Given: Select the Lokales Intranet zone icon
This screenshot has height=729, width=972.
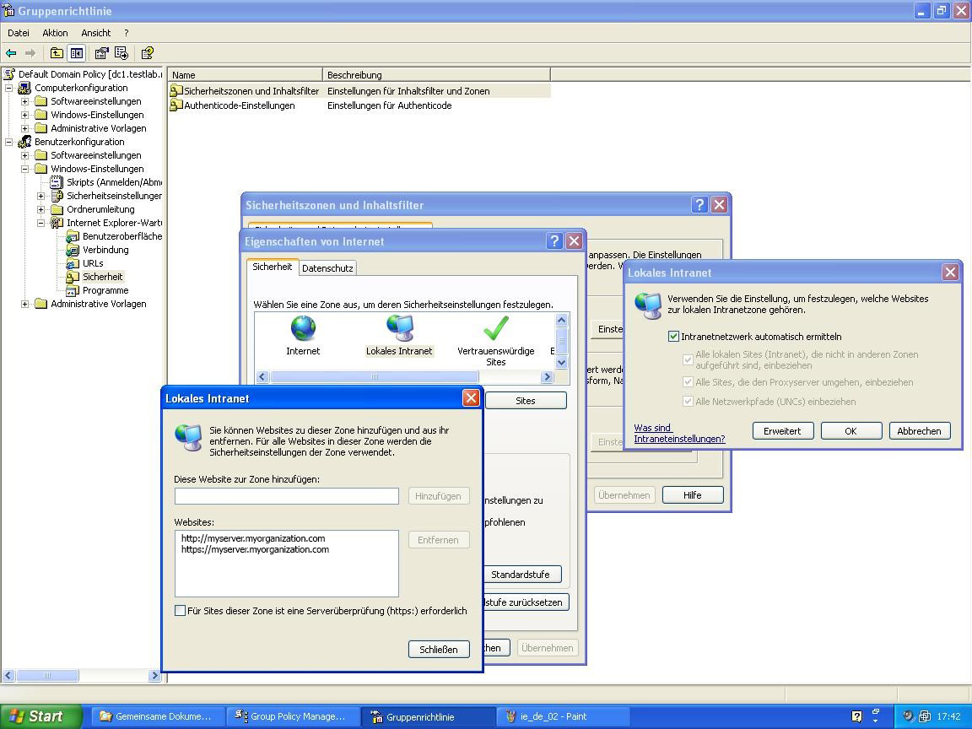Looking at the screenshot, I should 399,328.
